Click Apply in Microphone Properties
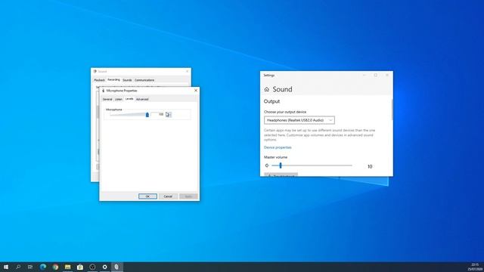This screenshot has height=272, width=484. [x=188, y=196]
